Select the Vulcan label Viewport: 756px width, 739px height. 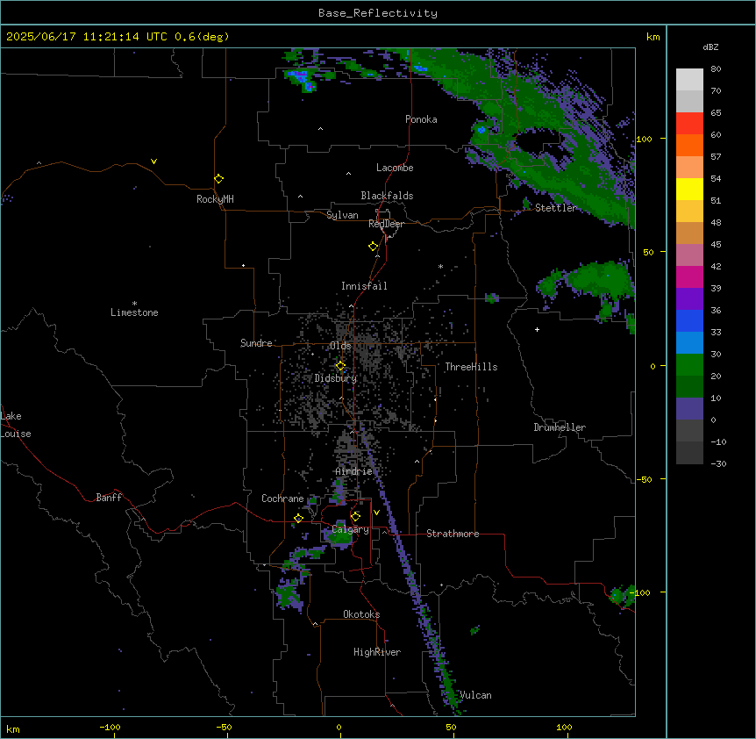(x=475, y=695)
